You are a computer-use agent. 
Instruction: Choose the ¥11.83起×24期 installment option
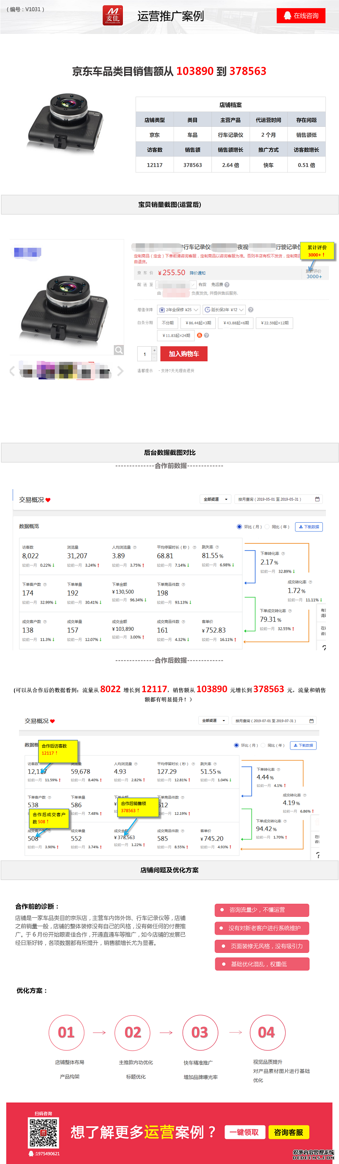pos(176,335)
